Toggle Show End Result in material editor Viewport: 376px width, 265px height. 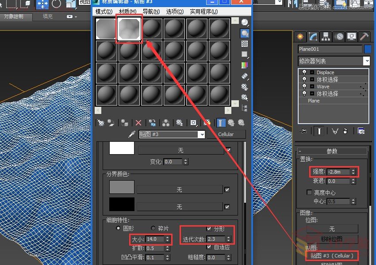pos(221,123)
